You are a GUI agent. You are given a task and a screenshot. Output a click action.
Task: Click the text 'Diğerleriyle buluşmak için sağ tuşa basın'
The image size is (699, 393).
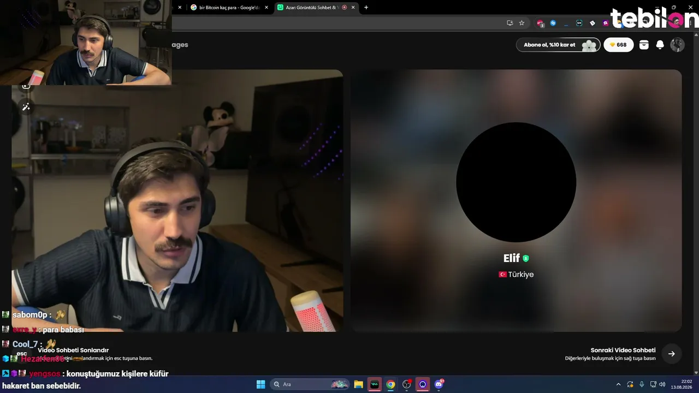(x=610, y=359)
